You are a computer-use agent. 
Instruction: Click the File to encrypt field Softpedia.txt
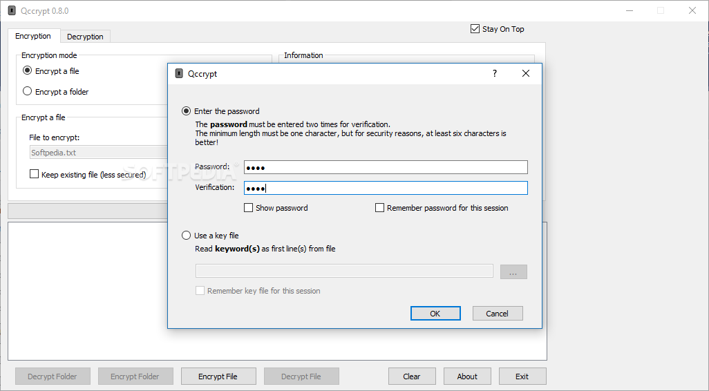click(x=99, y=153)
